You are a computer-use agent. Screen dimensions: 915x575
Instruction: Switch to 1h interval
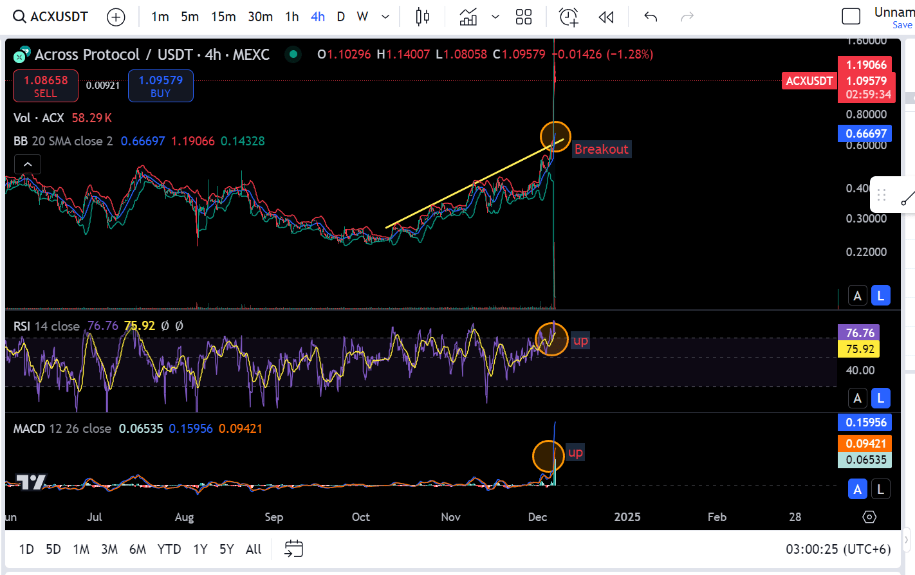point(292,17)
